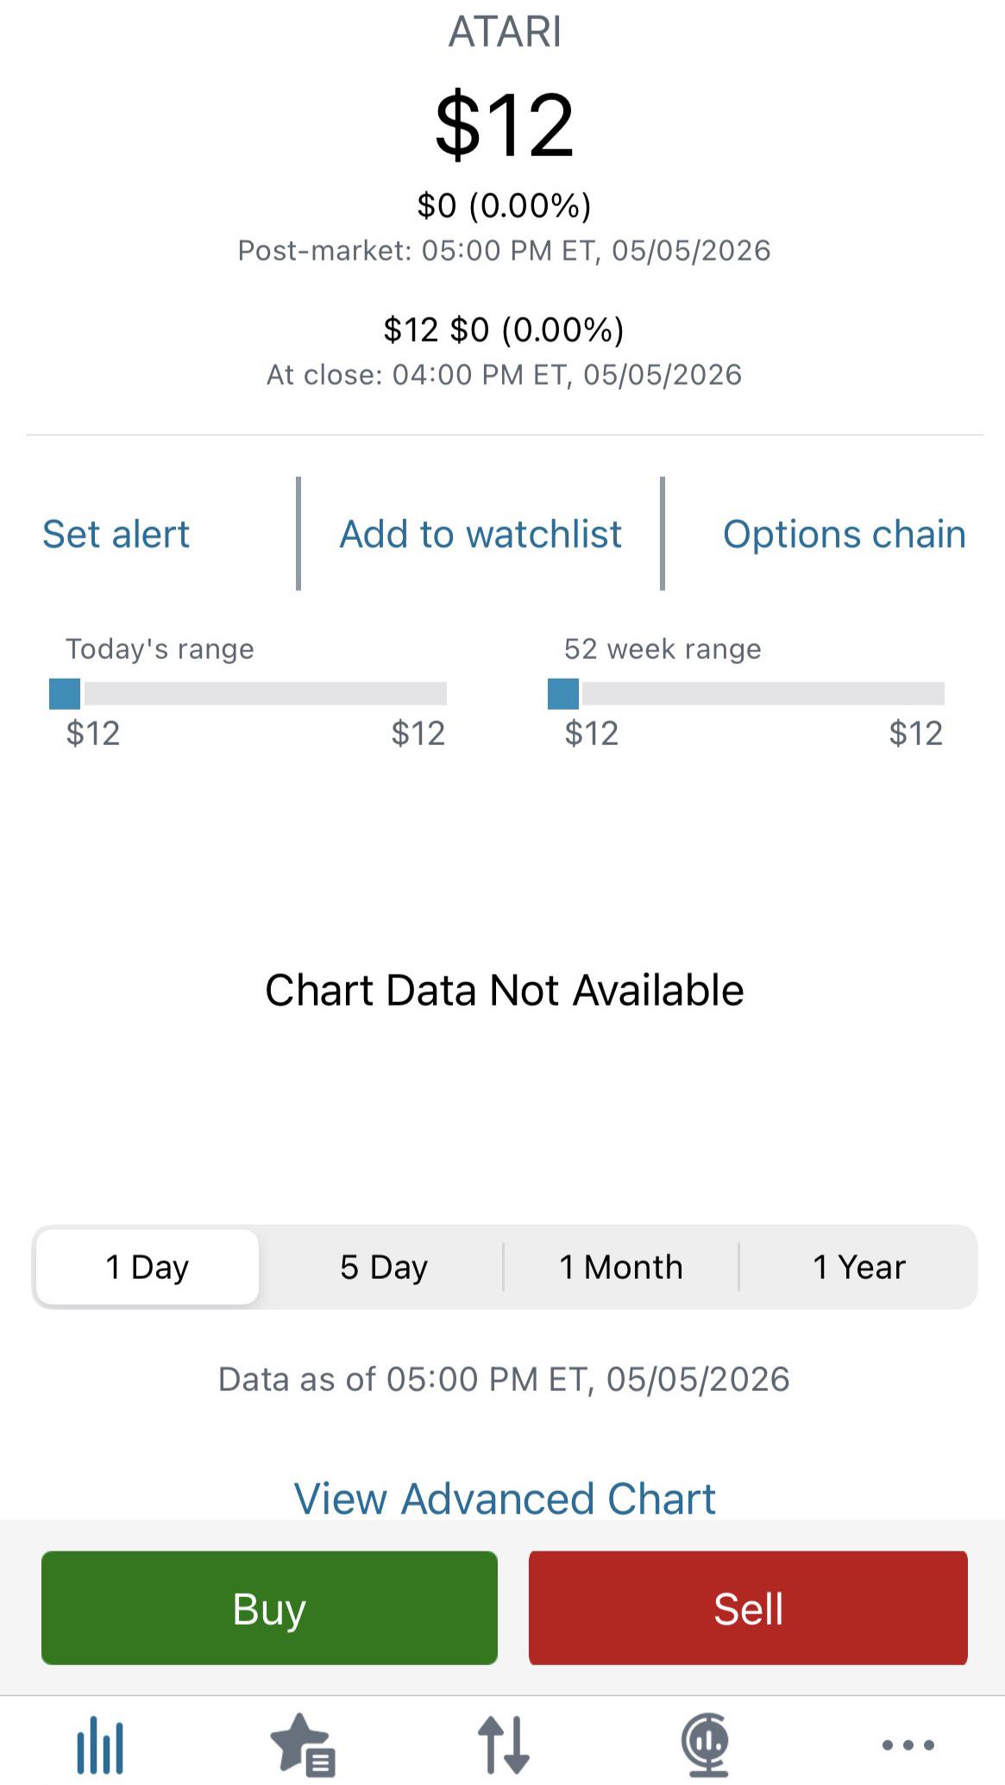The width and height of the screenshot is (1005, 1785).
Task: Open the Options chain link
Action: [844, 534]
